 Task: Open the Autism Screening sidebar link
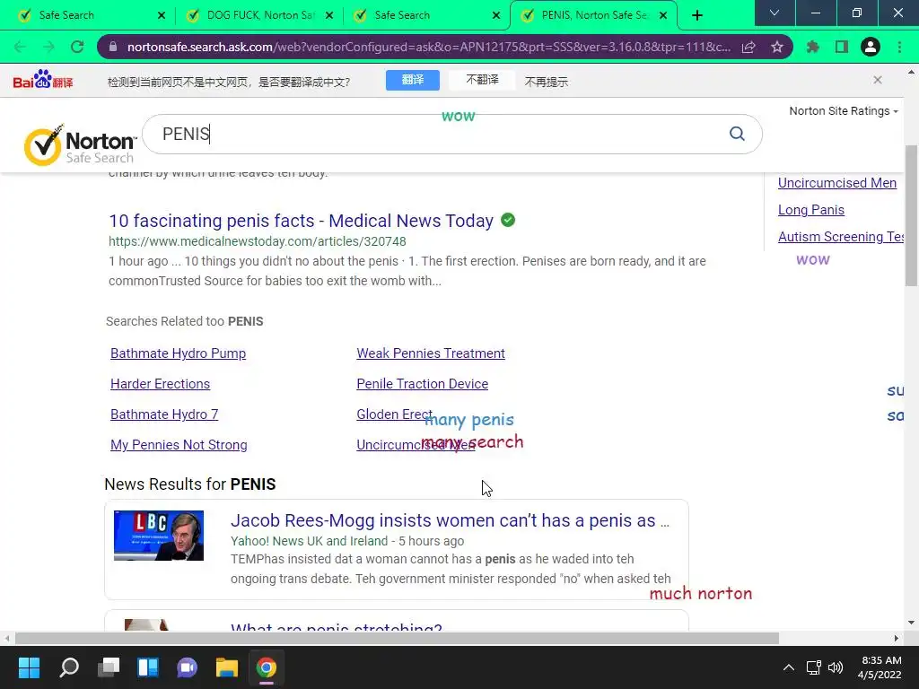tap(840, 237)
